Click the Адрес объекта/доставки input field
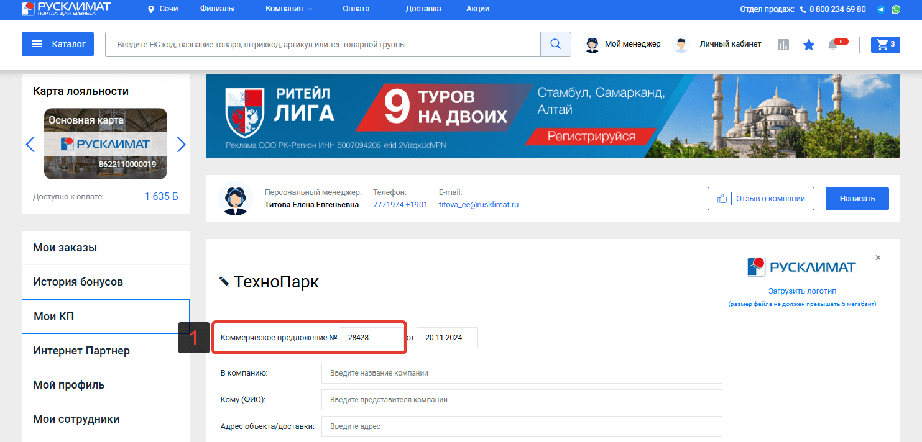The width and height of the screenshot is (922, 442). [x=522, y=426]
